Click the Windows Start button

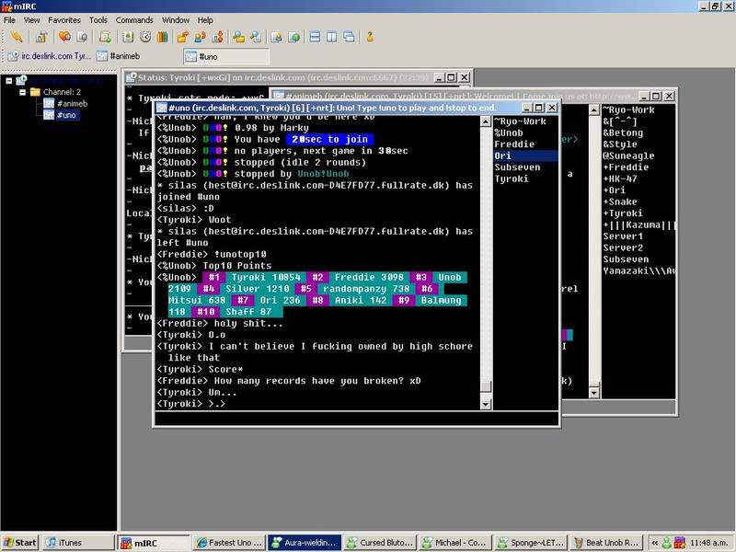(x=20, y=543)
